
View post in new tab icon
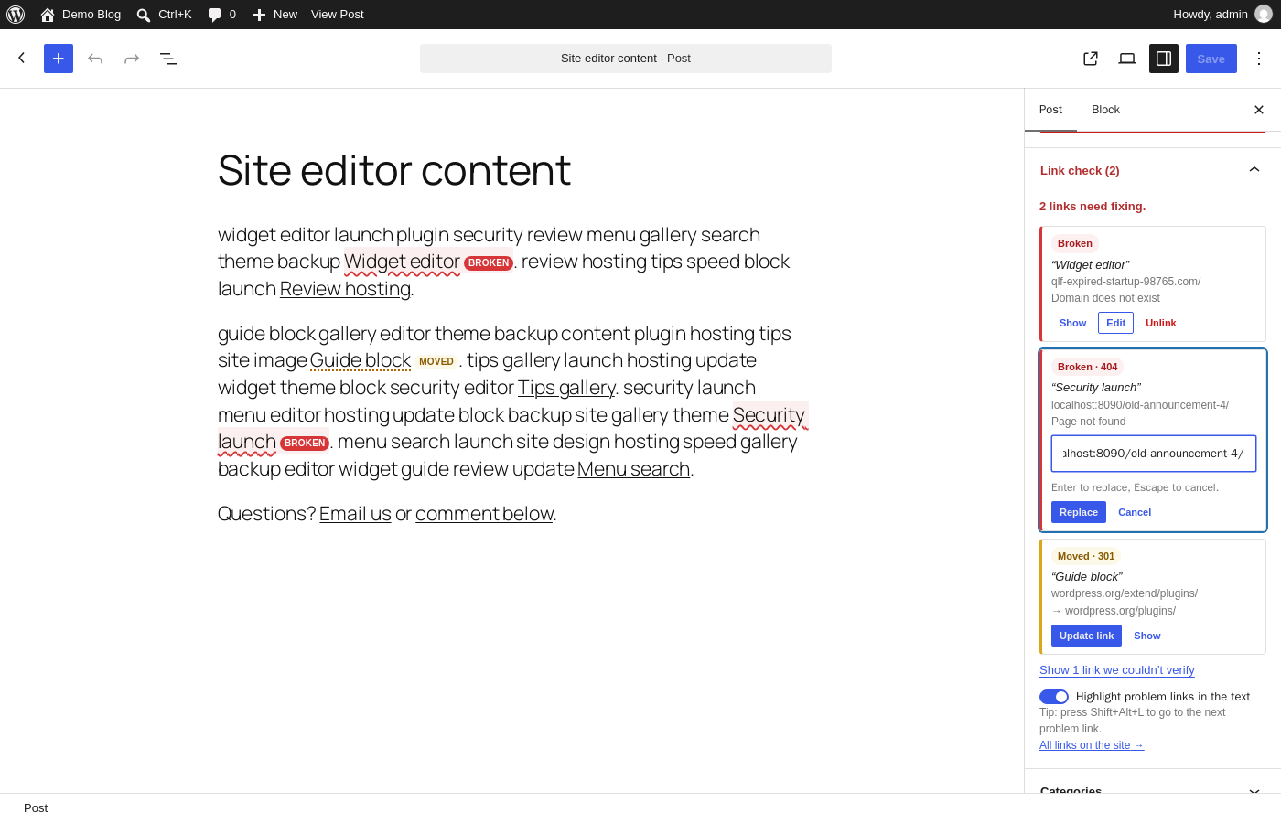(1091, 59)
